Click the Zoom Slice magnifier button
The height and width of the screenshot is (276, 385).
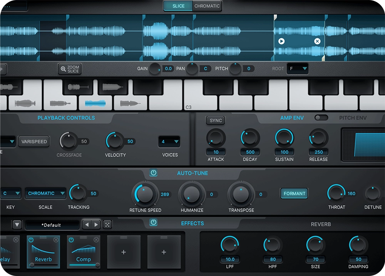[70, 69]
